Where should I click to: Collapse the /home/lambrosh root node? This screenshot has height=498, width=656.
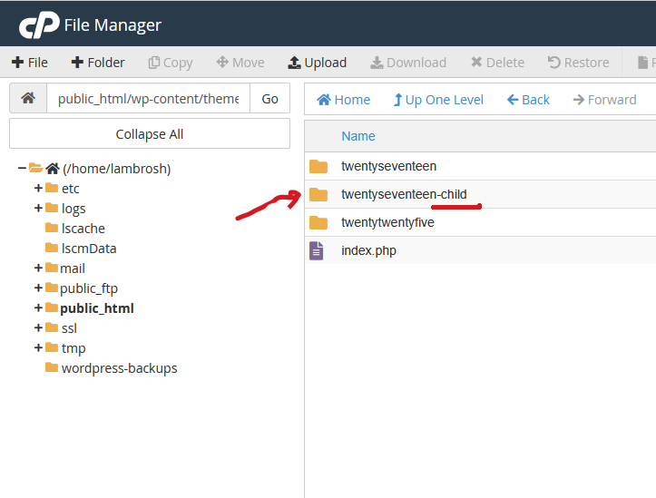tap(22, 168)
